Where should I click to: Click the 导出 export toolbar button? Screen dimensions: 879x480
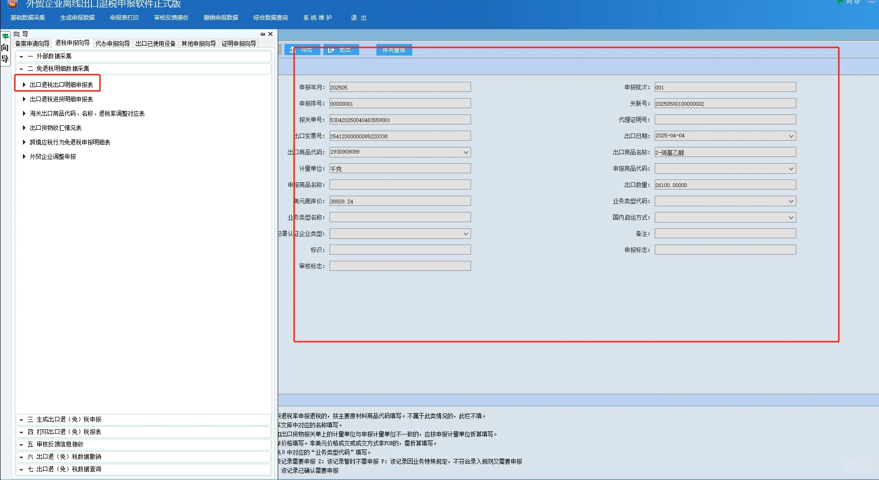click(302, 50)
